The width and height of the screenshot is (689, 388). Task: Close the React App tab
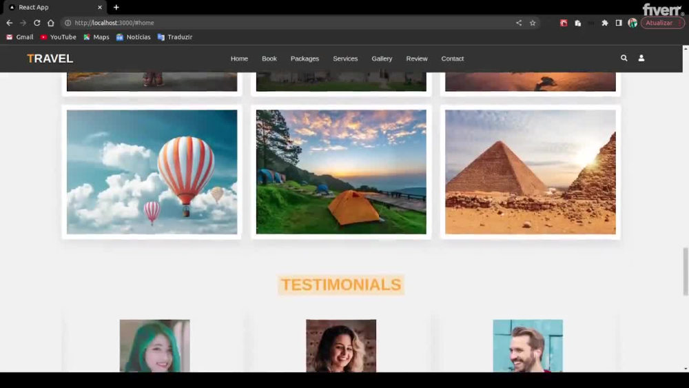point(100,7)
